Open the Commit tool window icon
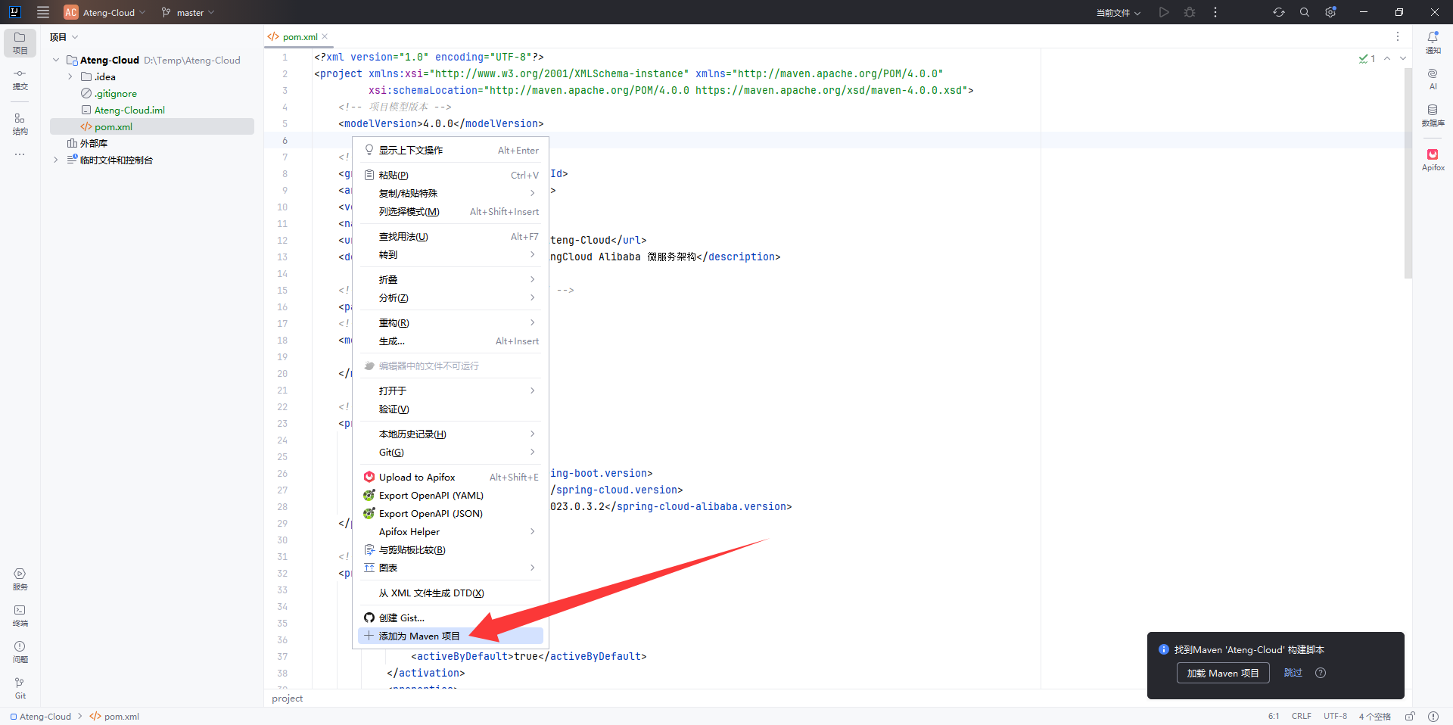The image size is (1453, 725). 20,79
